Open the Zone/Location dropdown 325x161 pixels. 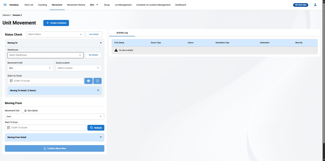pyautogui.click(x=78, y=68)
